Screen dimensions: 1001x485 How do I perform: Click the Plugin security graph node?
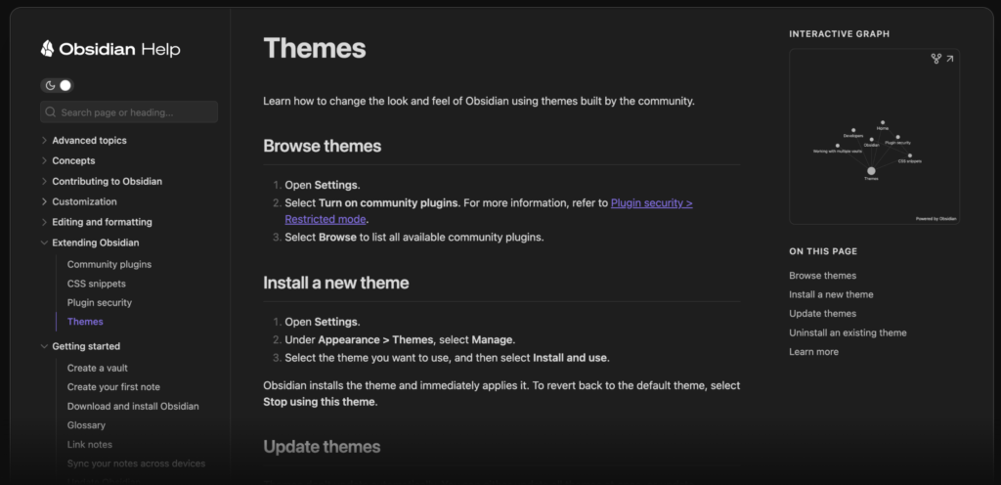tap(897, 137)
